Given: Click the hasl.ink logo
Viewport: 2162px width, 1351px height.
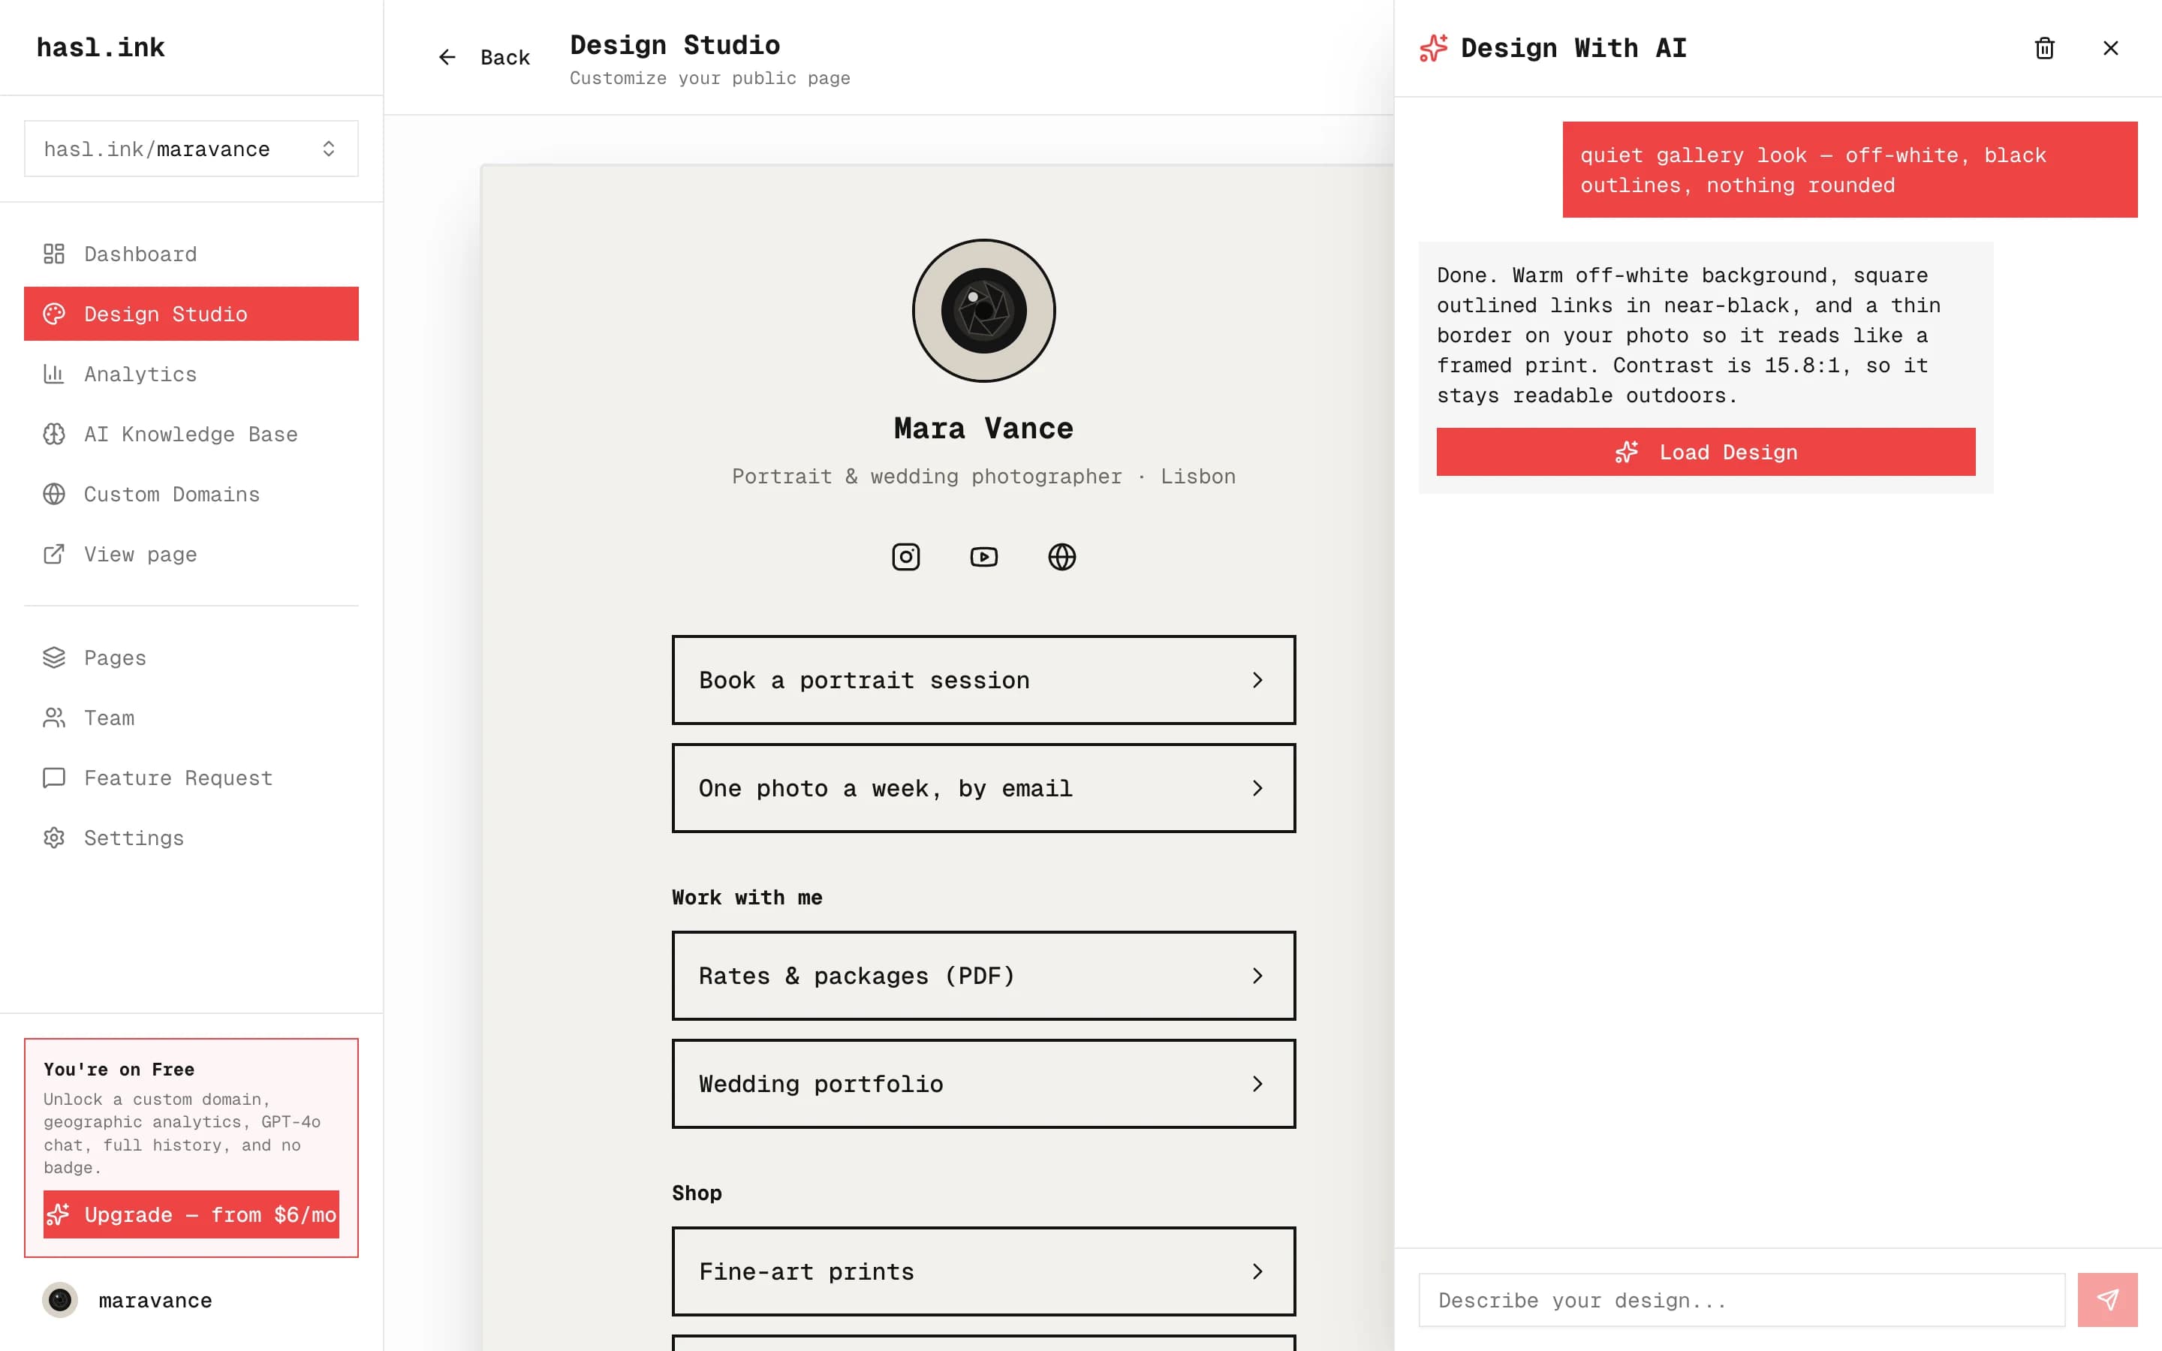Looking at the screenshot, I should coord(100,47).
